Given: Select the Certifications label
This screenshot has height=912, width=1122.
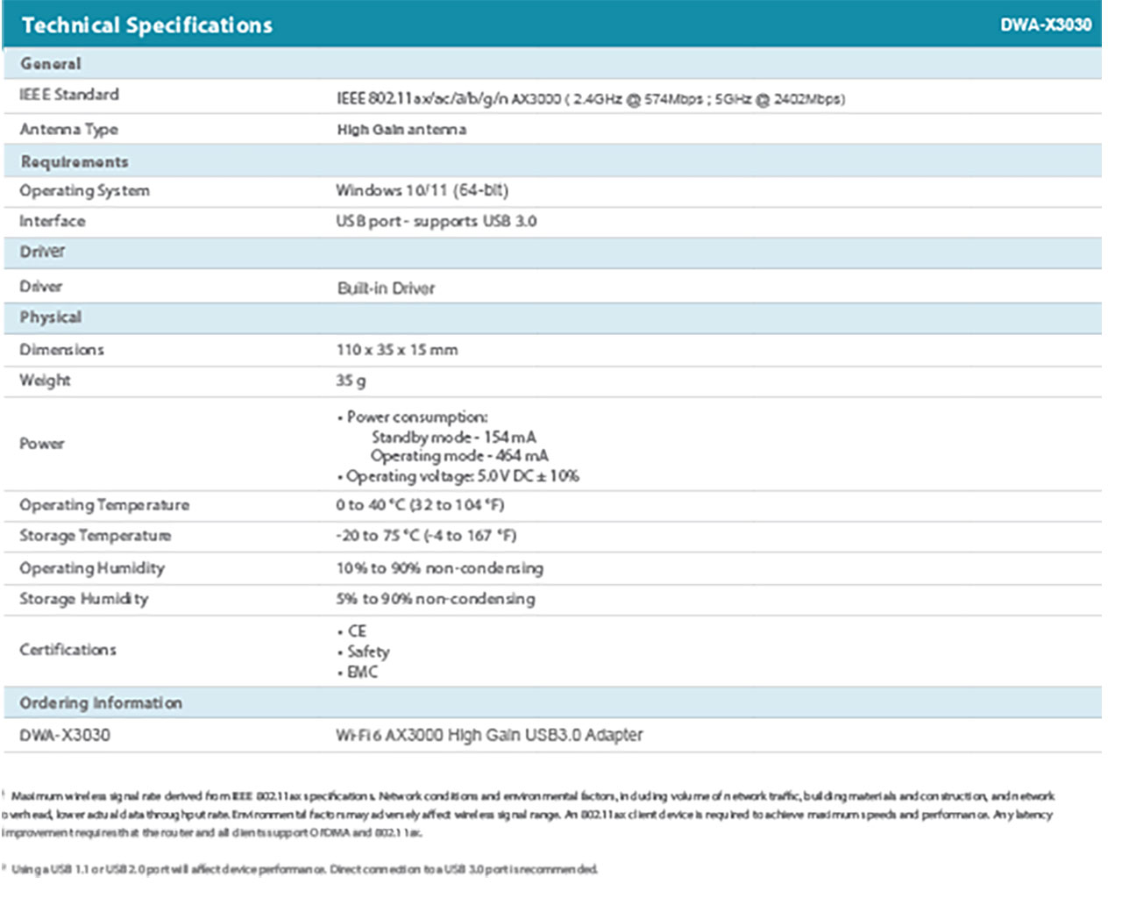Looking at the screenshot, I should pos(67,650).
